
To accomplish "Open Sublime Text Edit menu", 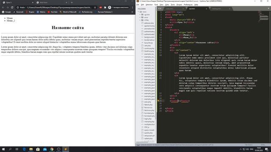I will 142,5.
